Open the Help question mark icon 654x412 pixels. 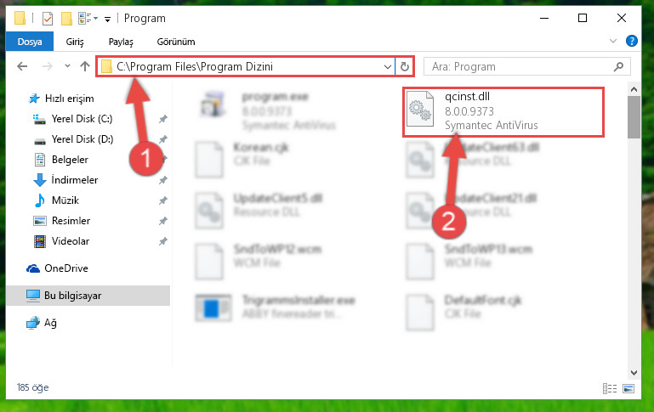tap(632, 41)
